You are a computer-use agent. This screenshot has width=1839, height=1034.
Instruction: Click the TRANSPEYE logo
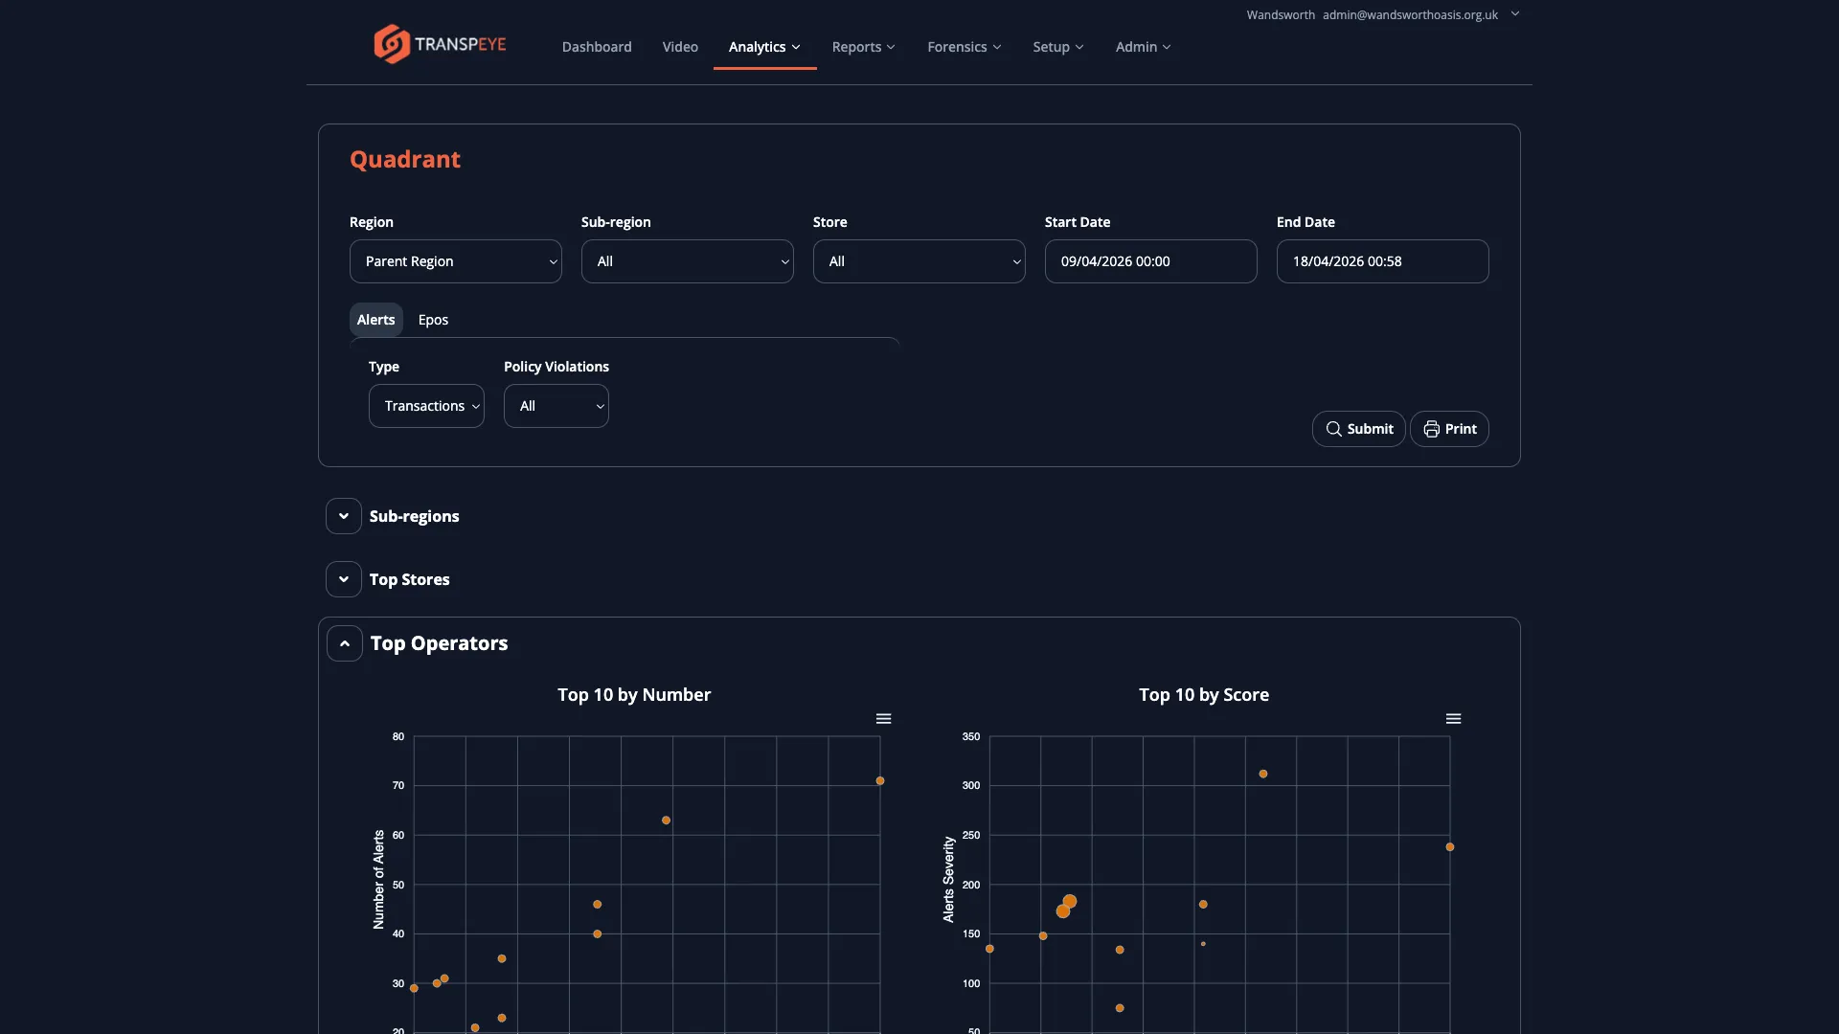[x=439, y=43]
